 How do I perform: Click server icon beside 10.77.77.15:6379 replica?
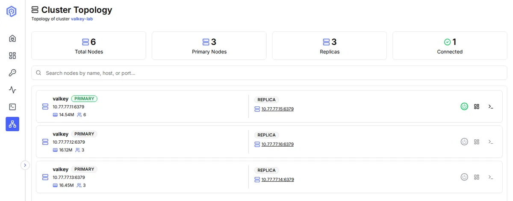click(257, 109)
